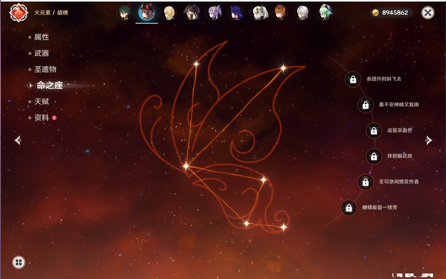Click the Mora balance 8945862
Screen dimensions: 446x279
[x=395, y=13]
